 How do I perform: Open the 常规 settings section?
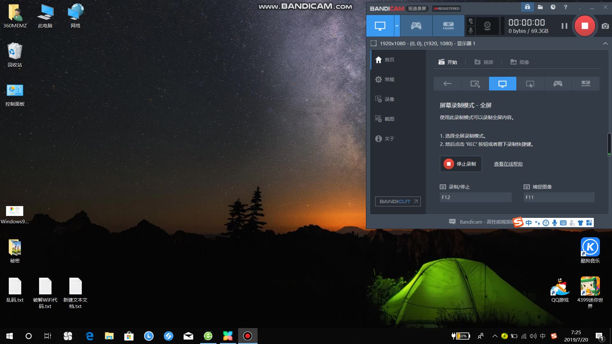point(390,79)
